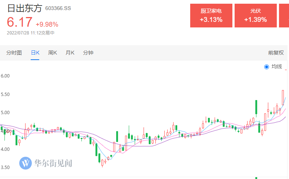289x179 pixels.
Task: Switch to the 分时图 tab
Action: 14,53
